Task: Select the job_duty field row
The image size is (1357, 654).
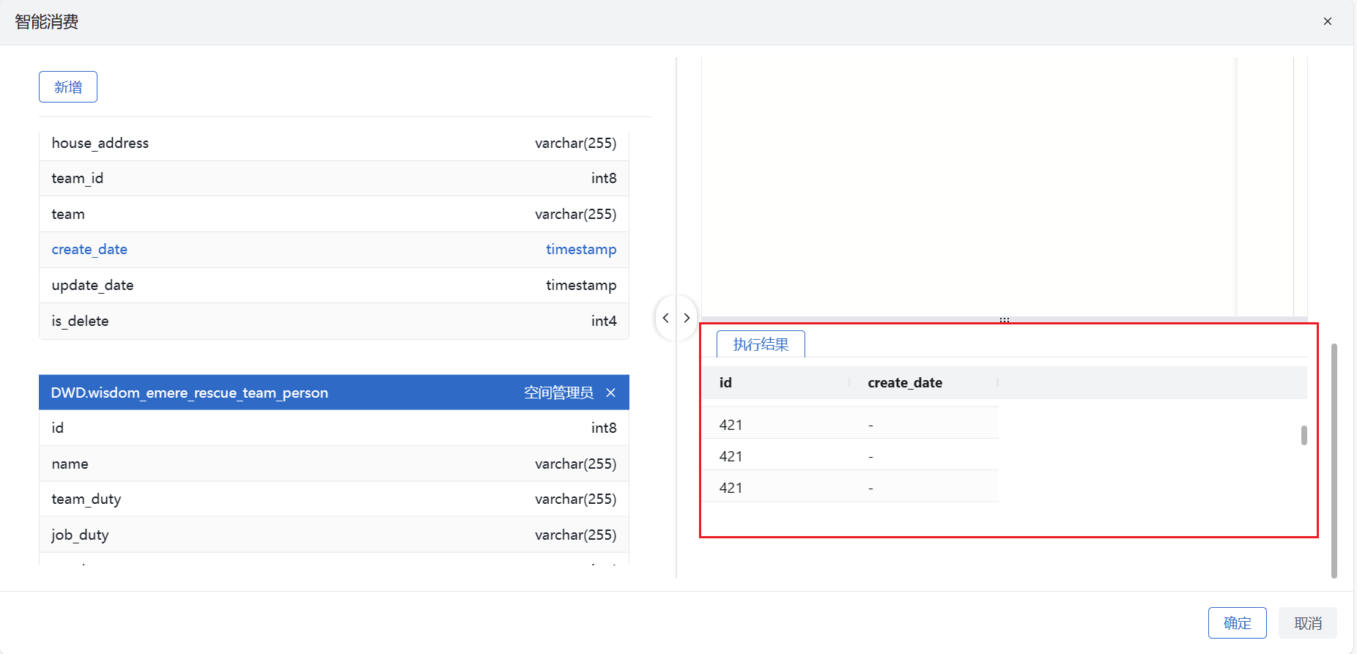Action: [334, 535]
